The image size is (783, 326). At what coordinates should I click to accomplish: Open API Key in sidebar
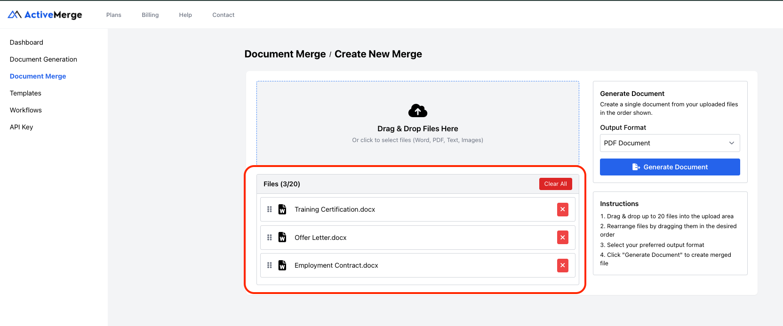(x=21, y=127)
